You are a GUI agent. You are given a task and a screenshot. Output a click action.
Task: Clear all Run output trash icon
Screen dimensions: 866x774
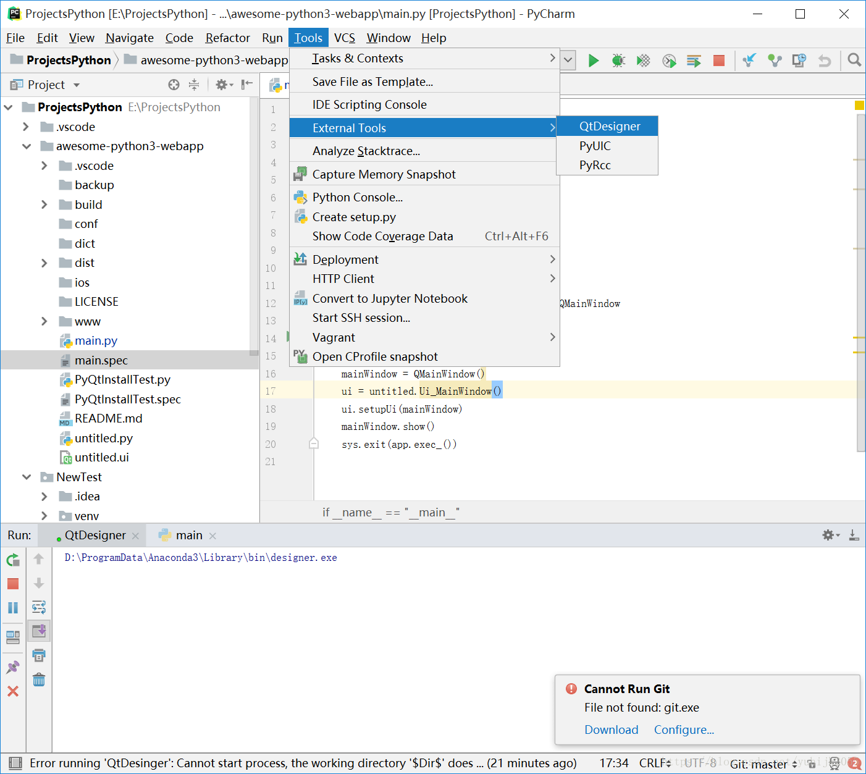(39, 679)
